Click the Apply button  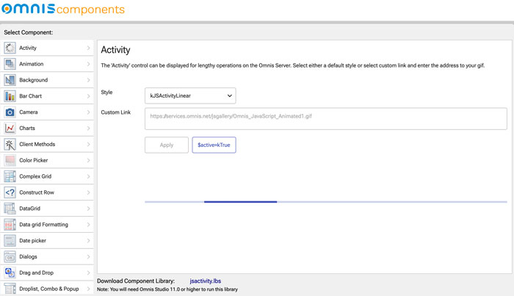[167, 145]
